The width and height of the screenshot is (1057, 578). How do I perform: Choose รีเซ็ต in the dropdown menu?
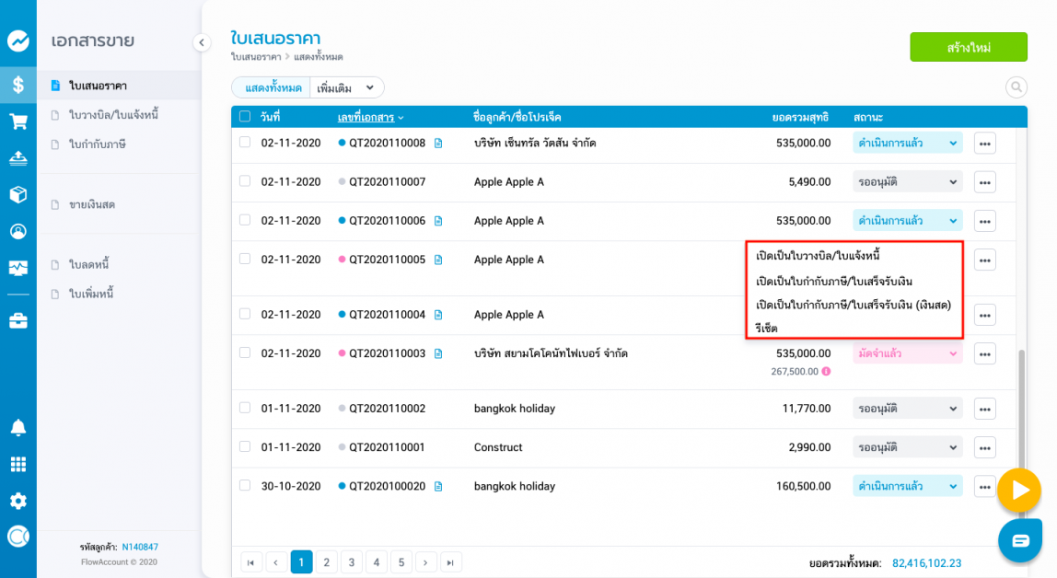coord(766,328)
